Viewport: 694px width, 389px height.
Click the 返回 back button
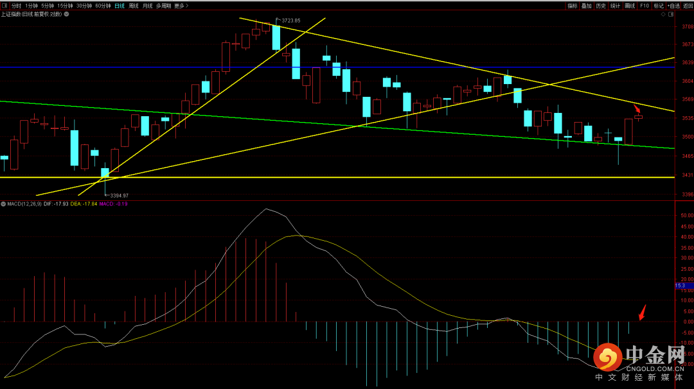pyautogui.click(x=688, y=6)
